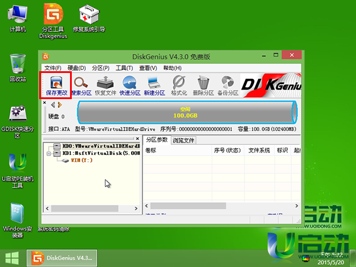This screenshot has width=356, height=267.
Task: Click partition table scroll left arrow
Action: point(147,206)
